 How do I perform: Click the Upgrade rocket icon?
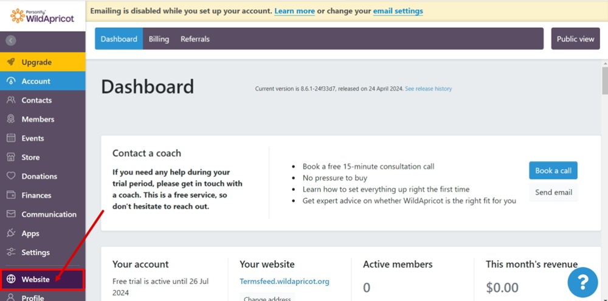[11, 62]
